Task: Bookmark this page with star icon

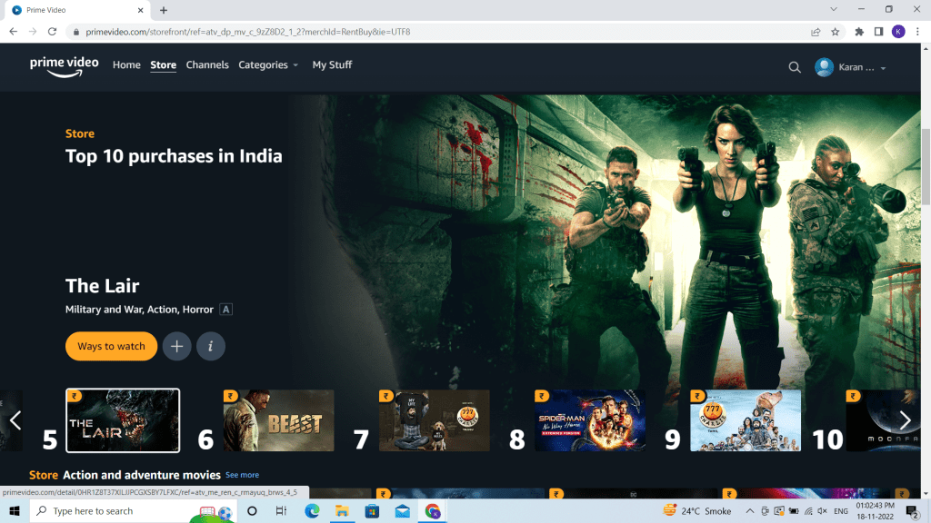Action: pos(836,32)
